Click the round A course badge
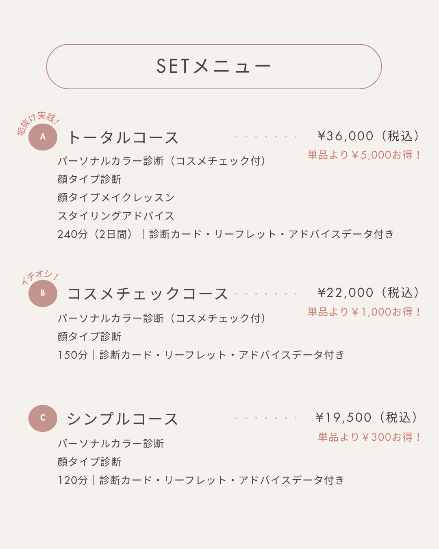439x549 pixels. tap(43, 137)
